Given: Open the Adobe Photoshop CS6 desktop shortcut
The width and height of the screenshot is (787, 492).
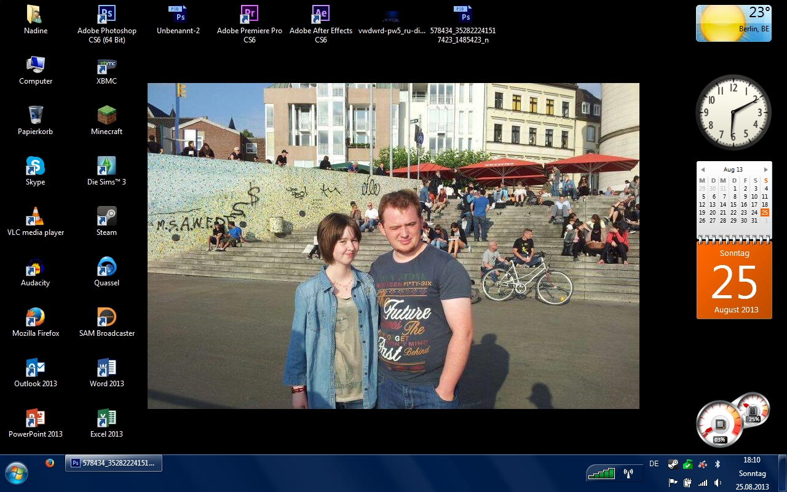Looking at the screenshot, I should click(x=107, y=15).
